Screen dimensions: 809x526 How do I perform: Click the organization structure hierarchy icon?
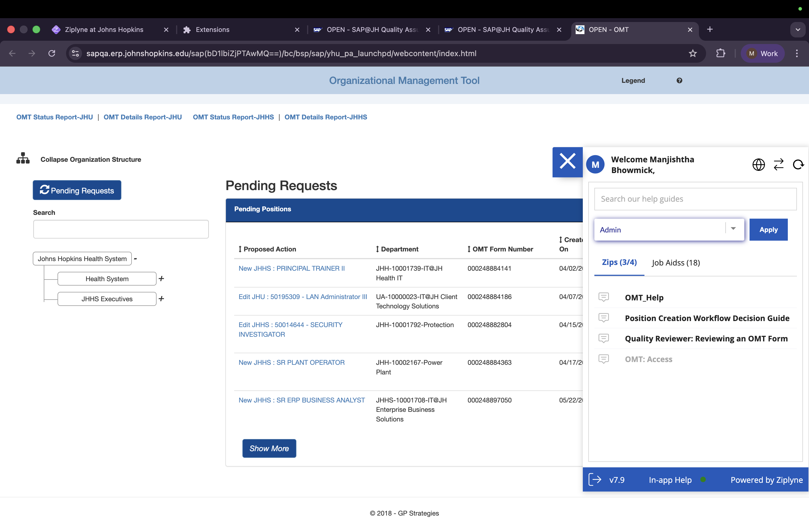[23, 158]
